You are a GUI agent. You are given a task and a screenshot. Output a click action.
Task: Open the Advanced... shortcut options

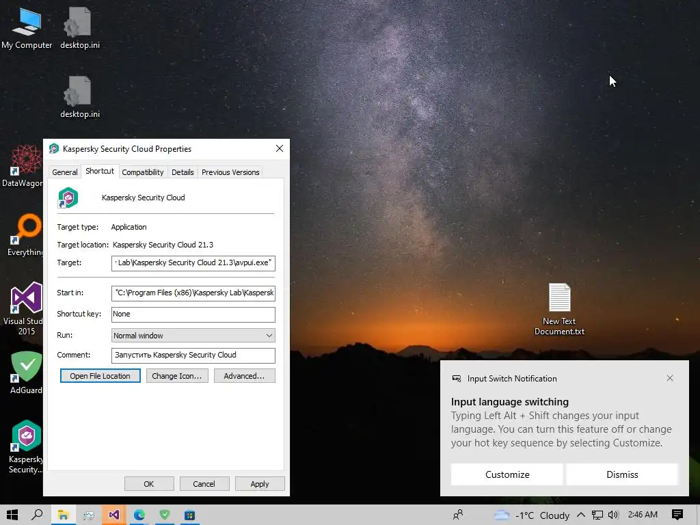[x=244, y=376]
